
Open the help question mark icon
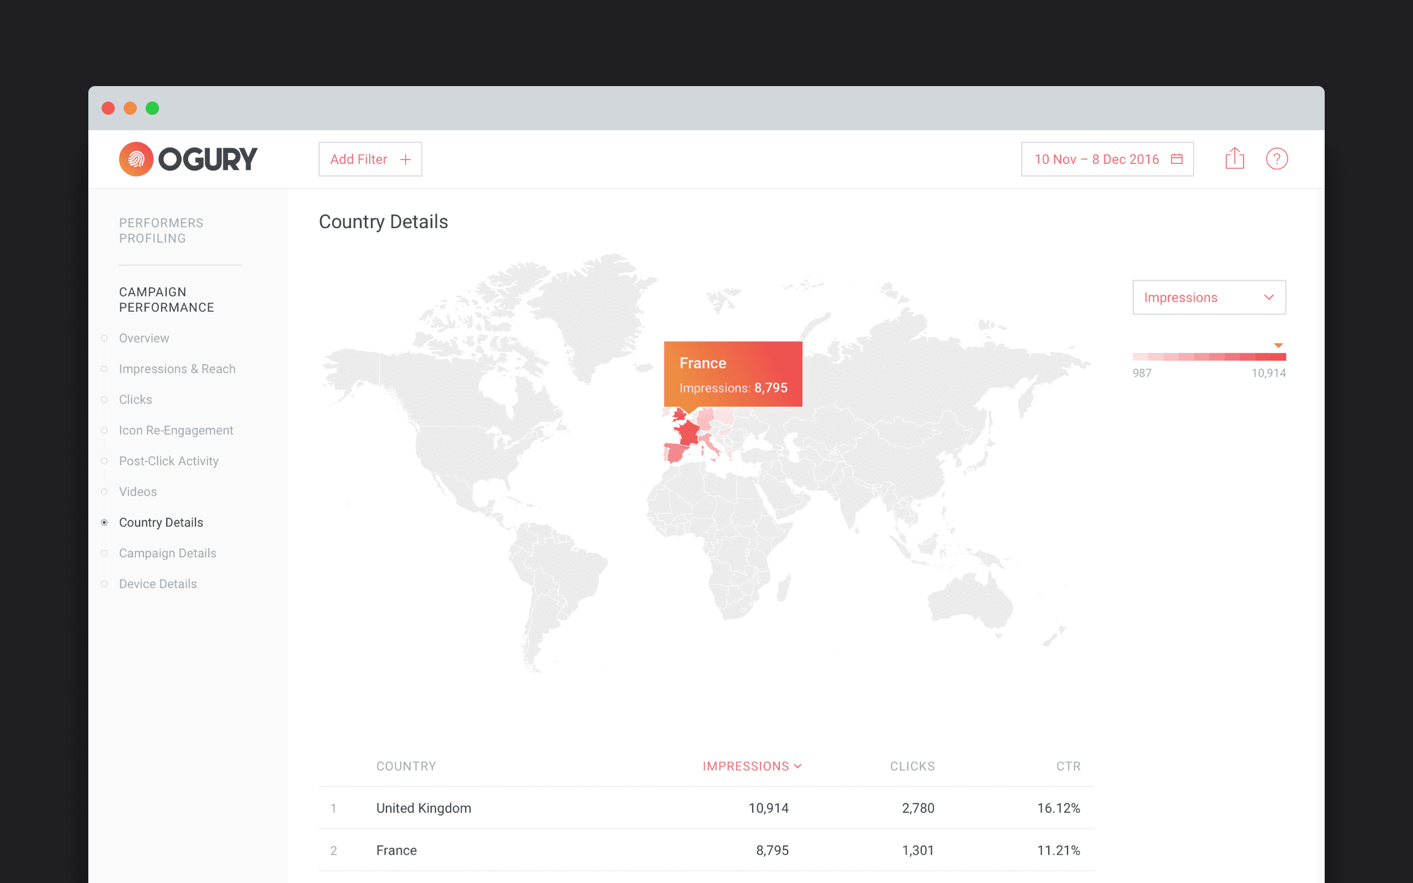click(1277, 159)
